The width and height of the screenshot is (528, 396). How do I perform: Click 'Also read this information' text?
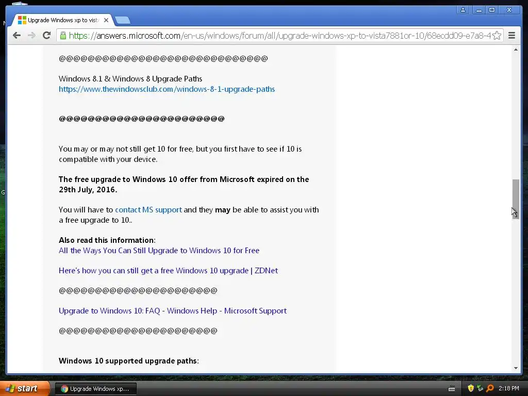click(107, 240)
